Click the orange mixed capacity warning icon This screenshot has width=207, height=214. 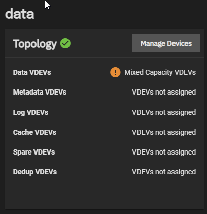(115, 72)
